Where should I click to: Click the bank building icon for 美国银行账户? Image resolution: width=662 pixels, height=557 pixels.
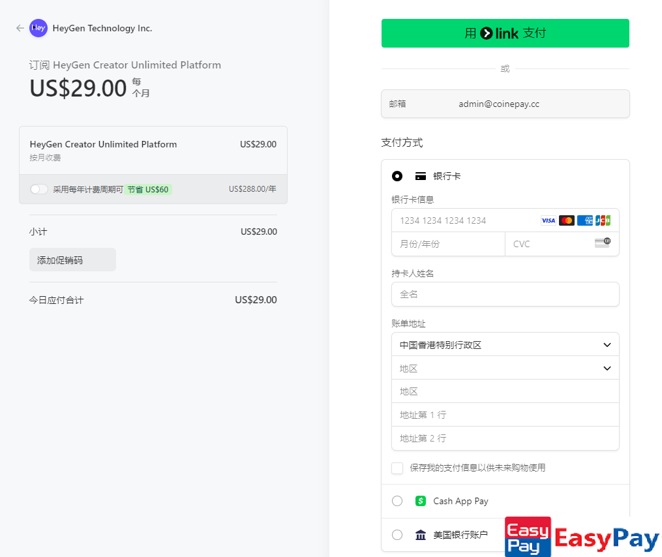pos(421,535)
